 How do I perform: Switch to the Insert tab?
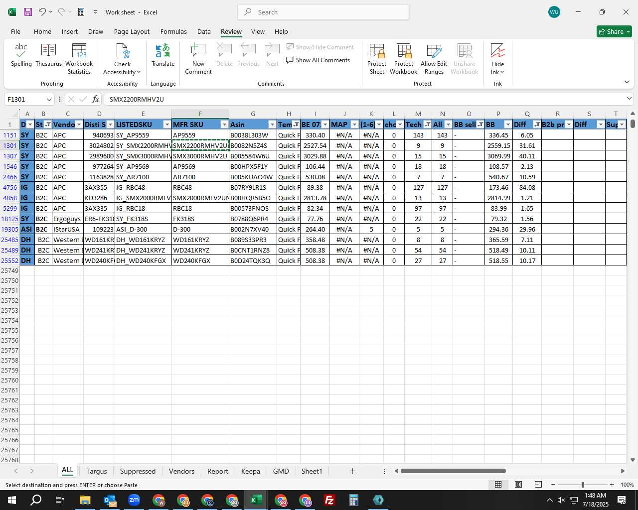pyautogui.click(x=70, y=31)
